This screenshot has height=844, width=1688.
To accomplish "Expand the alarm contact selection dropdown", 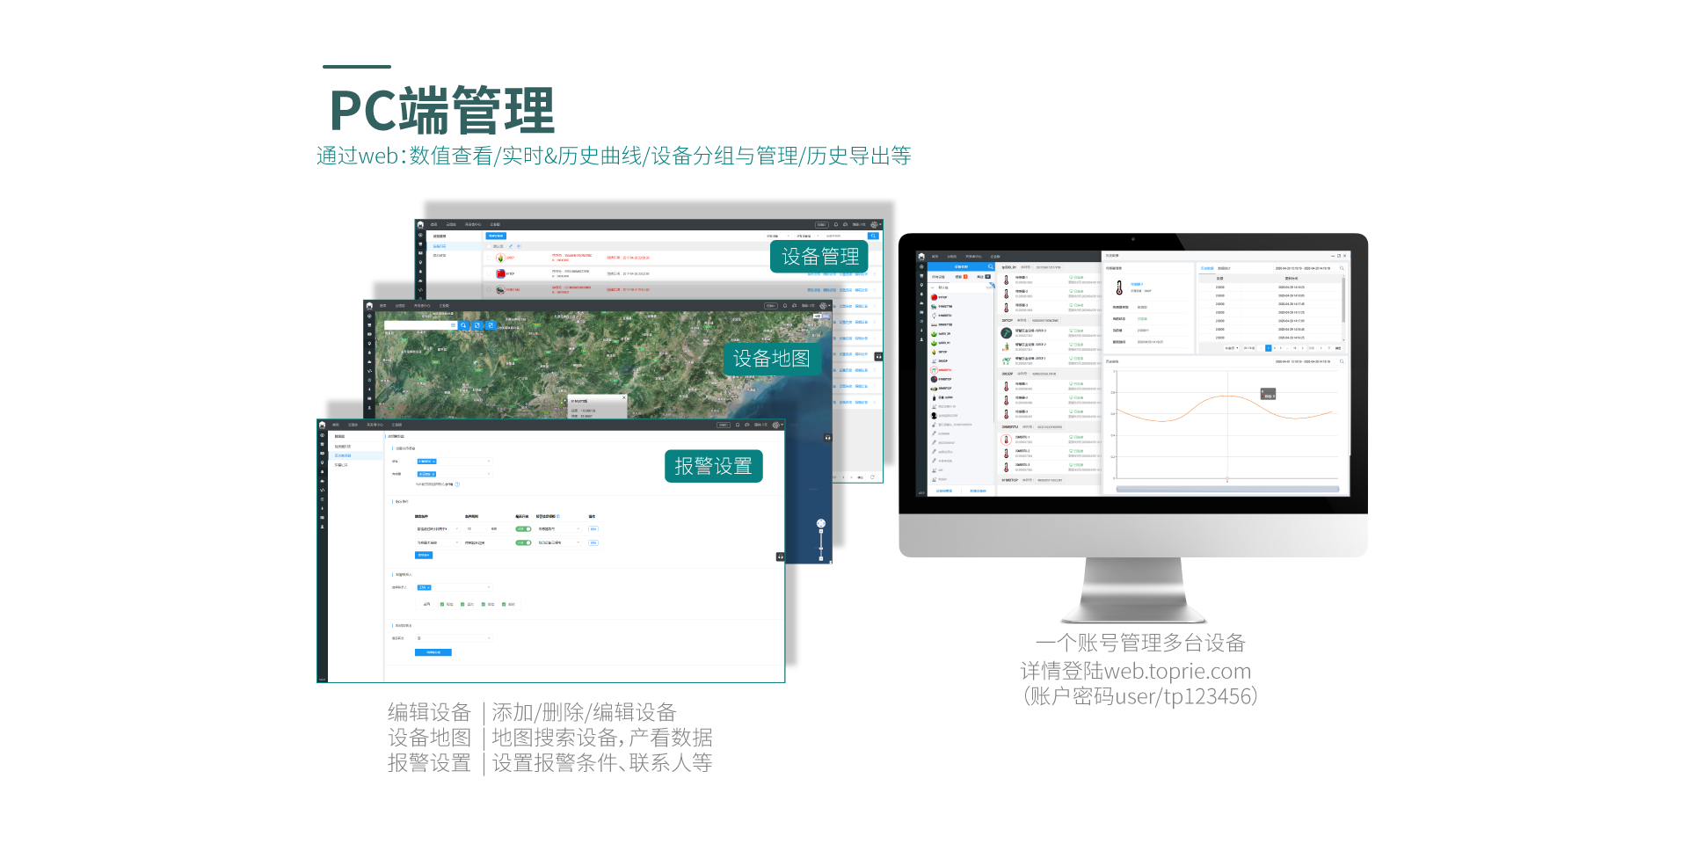I will click(x=453, y=587).
